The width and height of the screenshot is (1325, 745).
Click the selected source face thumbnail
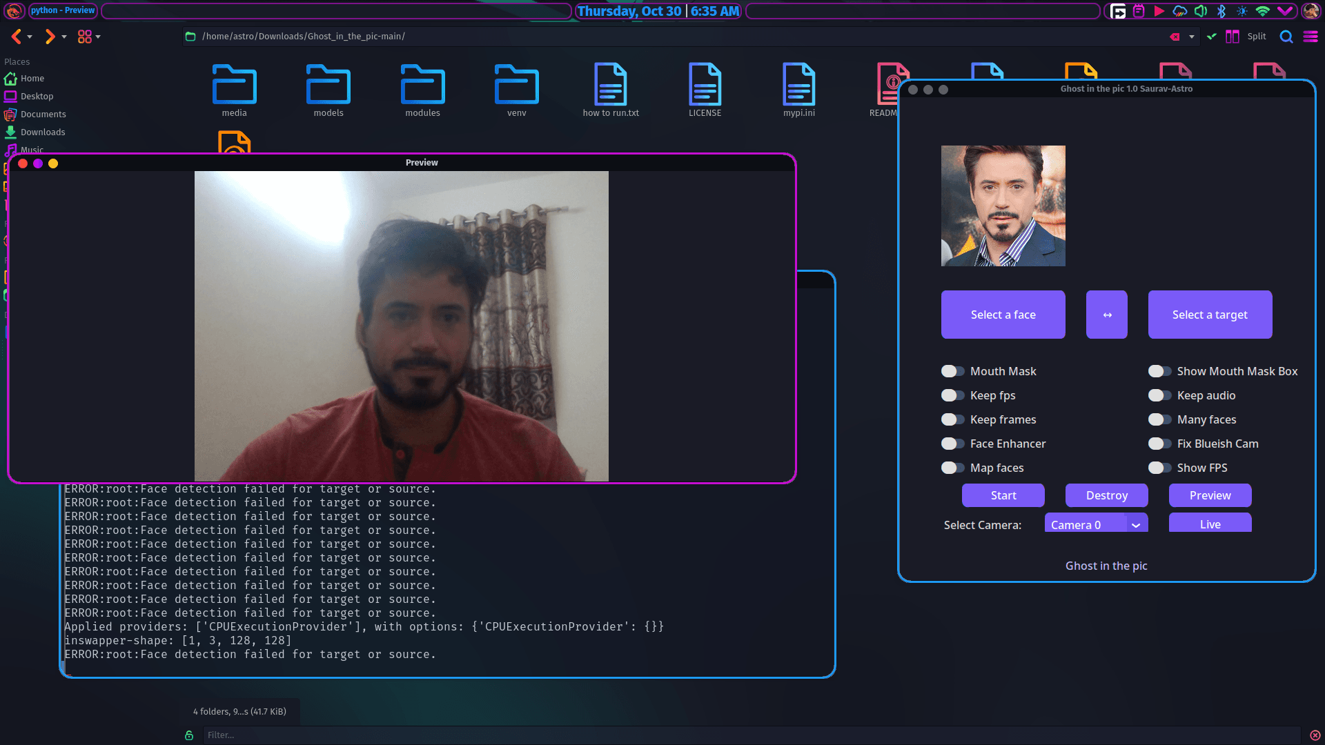tap(1003, 206)
